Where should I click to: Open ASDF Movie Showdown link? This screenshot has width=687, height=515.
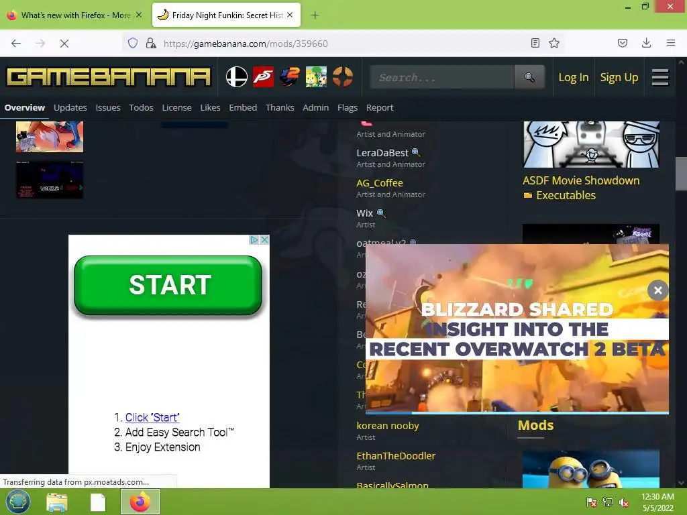tap(581, 180)
